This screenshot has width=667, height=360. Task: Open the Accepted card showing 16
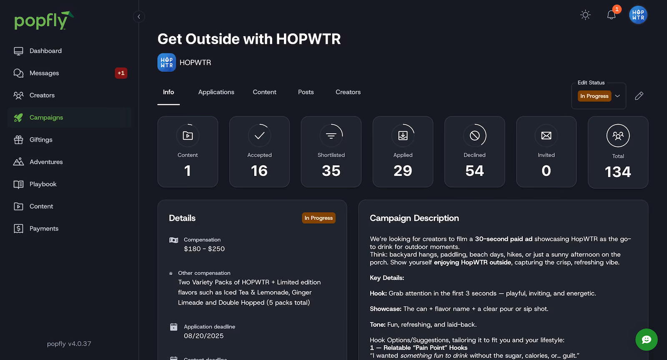click(259, 152)
